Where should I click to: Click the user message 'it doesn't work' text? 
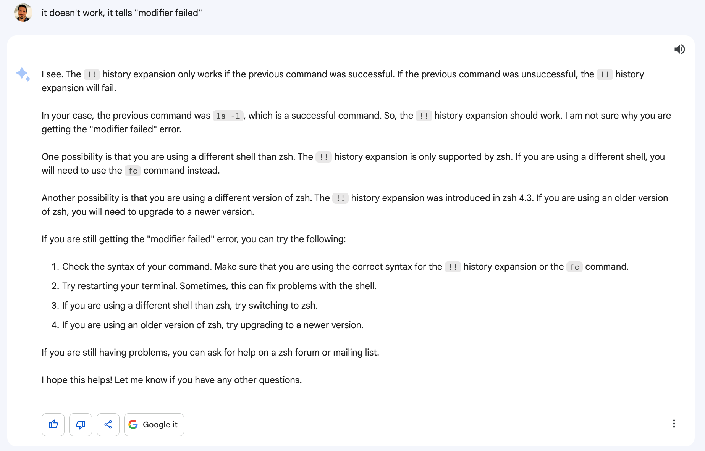click(x=121, y=13)
